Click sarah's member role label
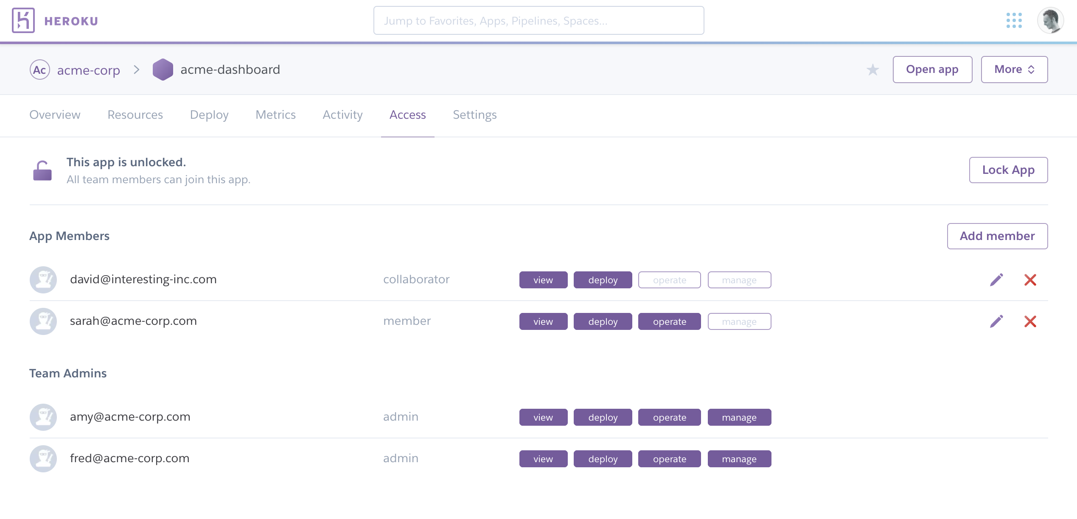Image resolution: width=1077 pixels, height=519 pixels. pos(407,321)
